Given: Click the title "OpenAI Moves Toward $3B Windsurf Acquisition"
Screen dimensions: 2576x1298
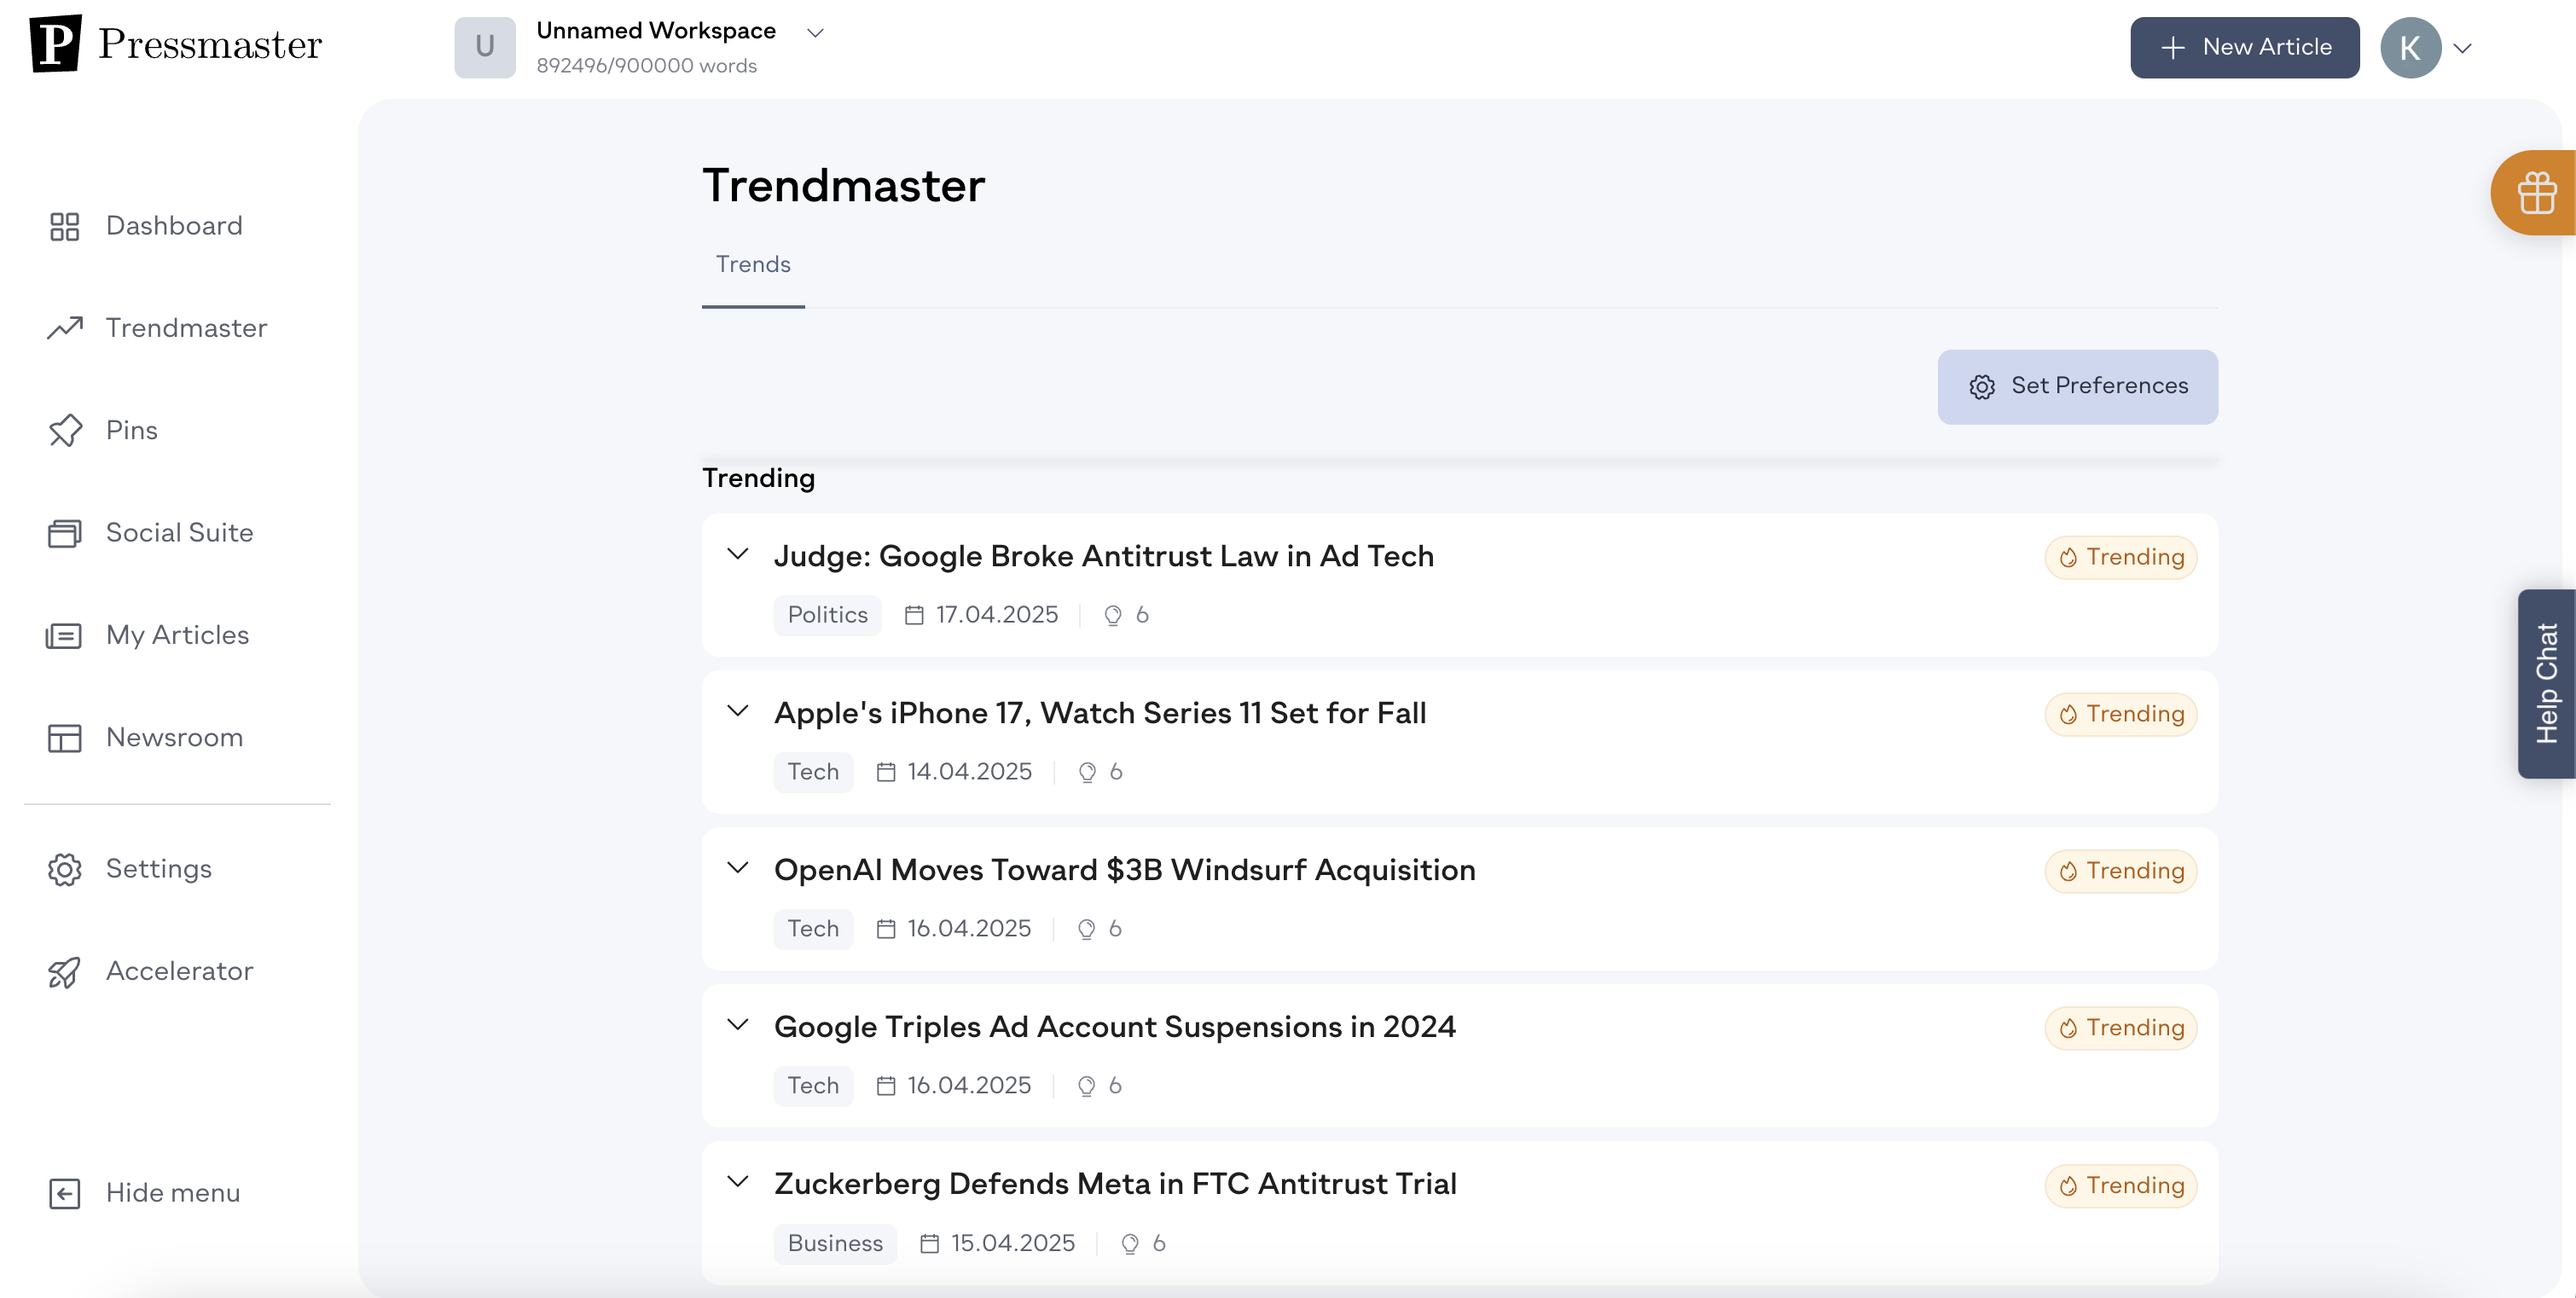Looking at the screenshot, I should click(1125, 870).
